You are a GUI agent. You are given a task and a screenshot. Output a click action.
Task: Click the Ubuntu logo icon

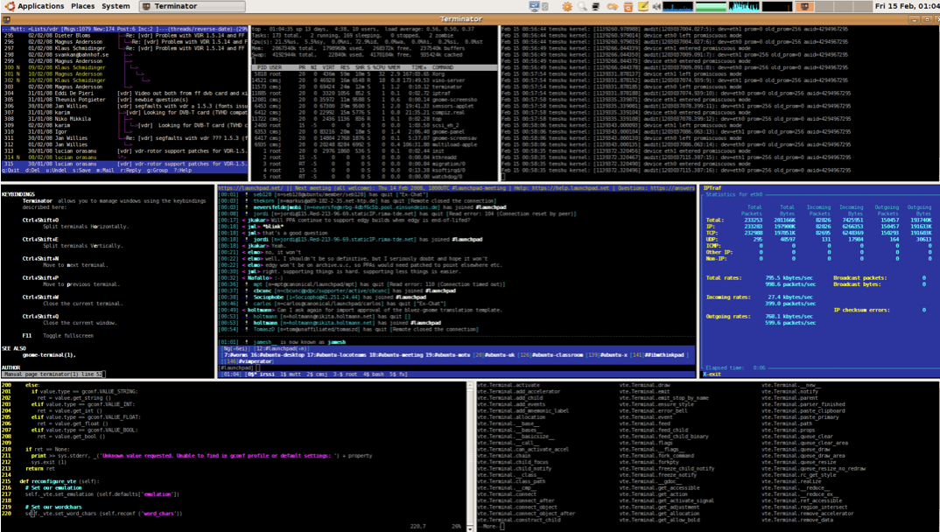[10, 6]
